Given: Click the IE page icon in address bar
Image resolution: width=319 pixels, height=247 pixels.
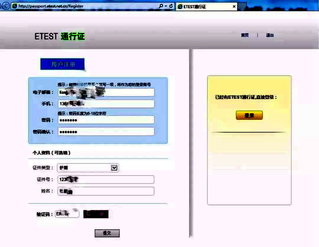Looking at the screenshot, I should point(15,6).
